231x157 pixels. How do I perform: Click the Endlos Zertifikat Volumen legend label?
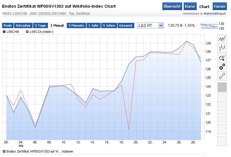(40, 151)
